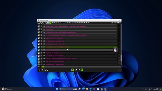This screenshot has height=91, width=162.
Task: Switch to location tab 2
Action: (52, 23)
